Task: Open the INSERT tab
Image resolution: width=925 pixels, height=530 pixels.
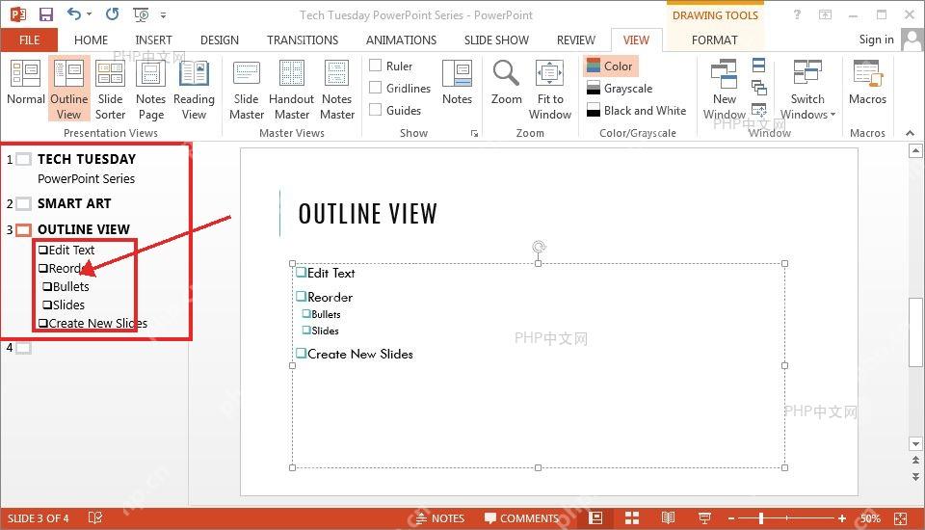Action: point(153,40)
